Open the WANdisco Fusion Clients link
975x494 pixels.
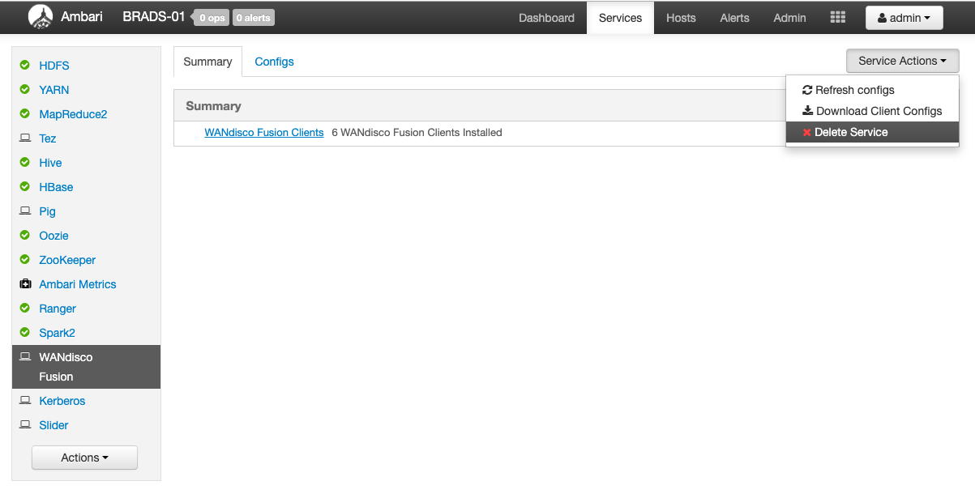click(x=263, y=132)
